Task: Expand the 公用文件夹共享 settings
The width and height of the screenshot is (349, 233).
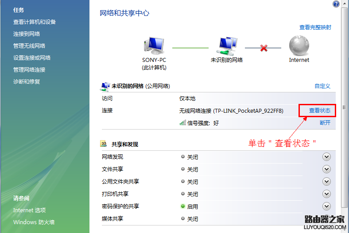Action: coord(326,182)
